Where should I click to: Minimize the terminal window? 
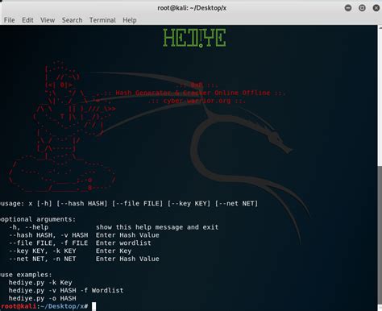tap(348, 8)
